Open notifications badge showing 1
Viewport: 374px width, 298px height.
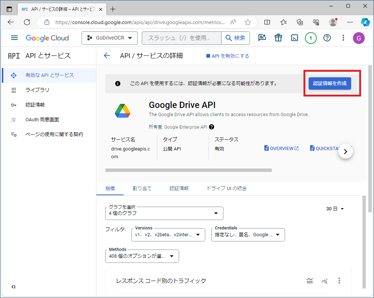pyautogui.click(x=310, y=38)
